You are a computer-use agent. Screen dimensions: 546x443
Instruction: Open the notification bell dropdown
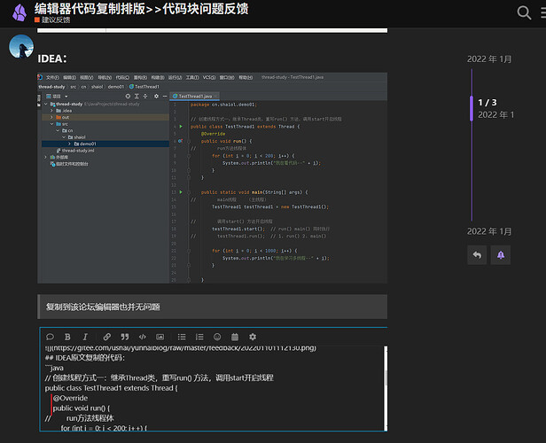tap(501, 255)
